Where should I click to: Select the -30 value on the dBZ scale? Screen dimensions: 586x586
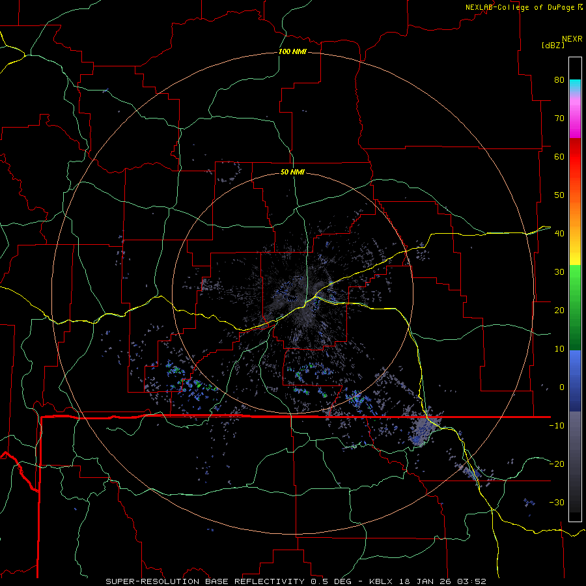[x=557, y=502]
